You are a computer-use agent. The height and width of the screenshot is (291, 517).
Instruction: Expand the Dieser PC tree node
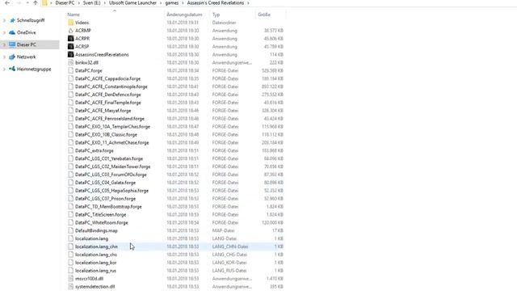point(4,45)
